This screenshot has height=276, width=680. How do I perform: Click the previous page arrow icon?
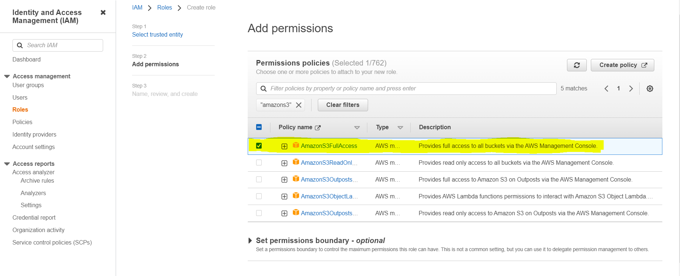[606, 88]
